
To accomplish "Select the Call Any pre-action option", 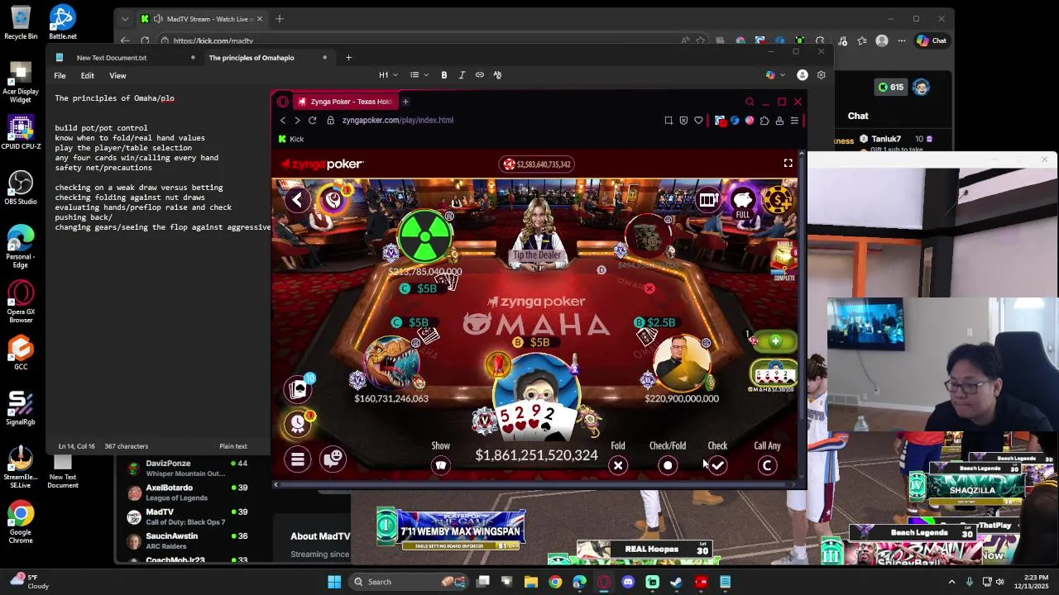I will pyautogui.click(x=767, y=465).
